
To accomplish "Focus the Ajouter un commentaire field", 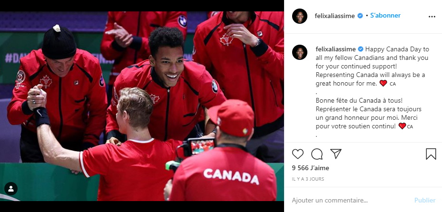I will click(350, 200).
